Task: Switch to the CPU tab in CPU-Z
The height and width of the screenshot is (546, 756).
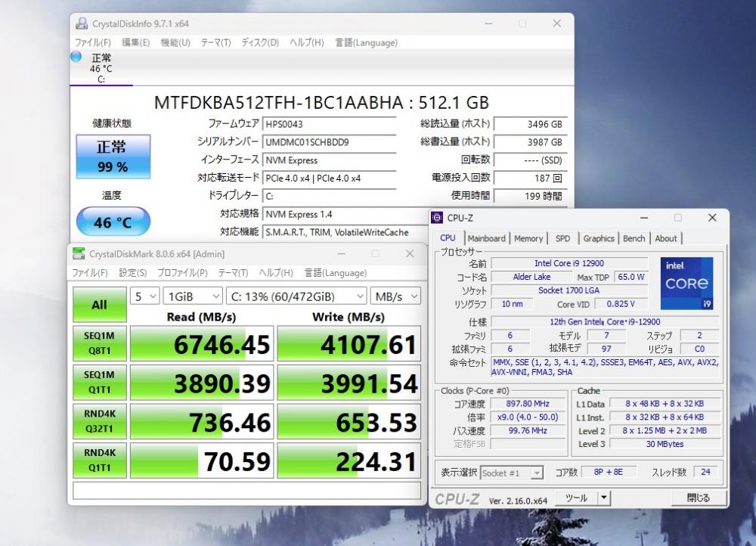Action: [448, 237]
